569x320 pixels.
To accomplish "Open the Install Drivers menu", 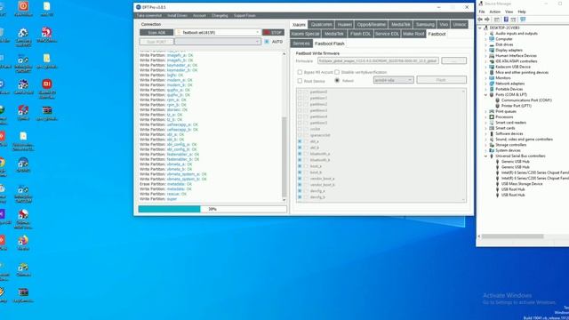I will point(178,16).
